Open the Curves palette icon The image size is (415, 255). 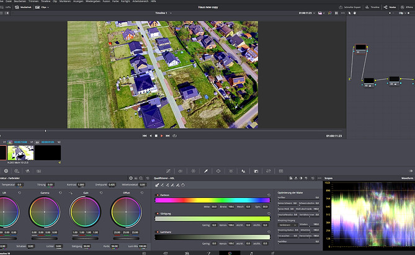point(169,171)
